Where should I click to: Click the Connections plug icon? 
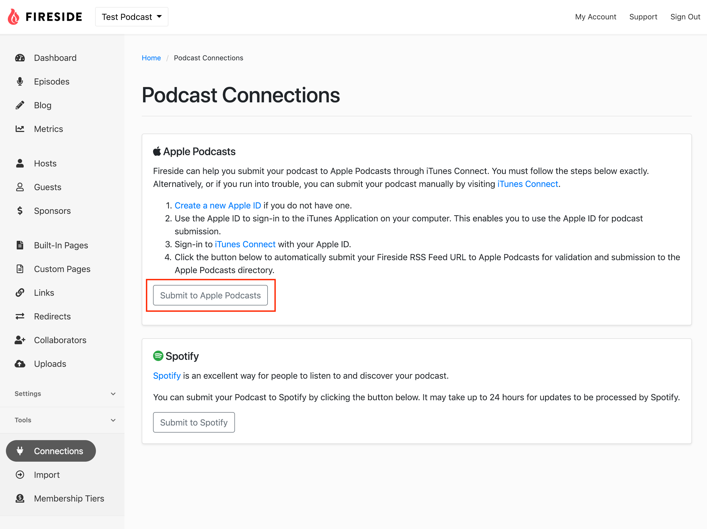pyautogui.click(x=20, y=451)
